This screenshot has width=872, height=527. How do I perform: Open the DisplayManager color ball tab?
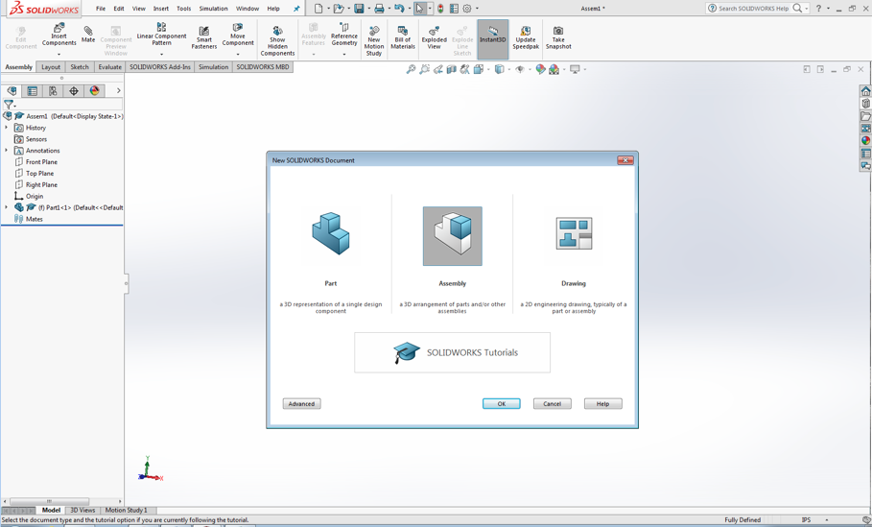click(95, 90)
